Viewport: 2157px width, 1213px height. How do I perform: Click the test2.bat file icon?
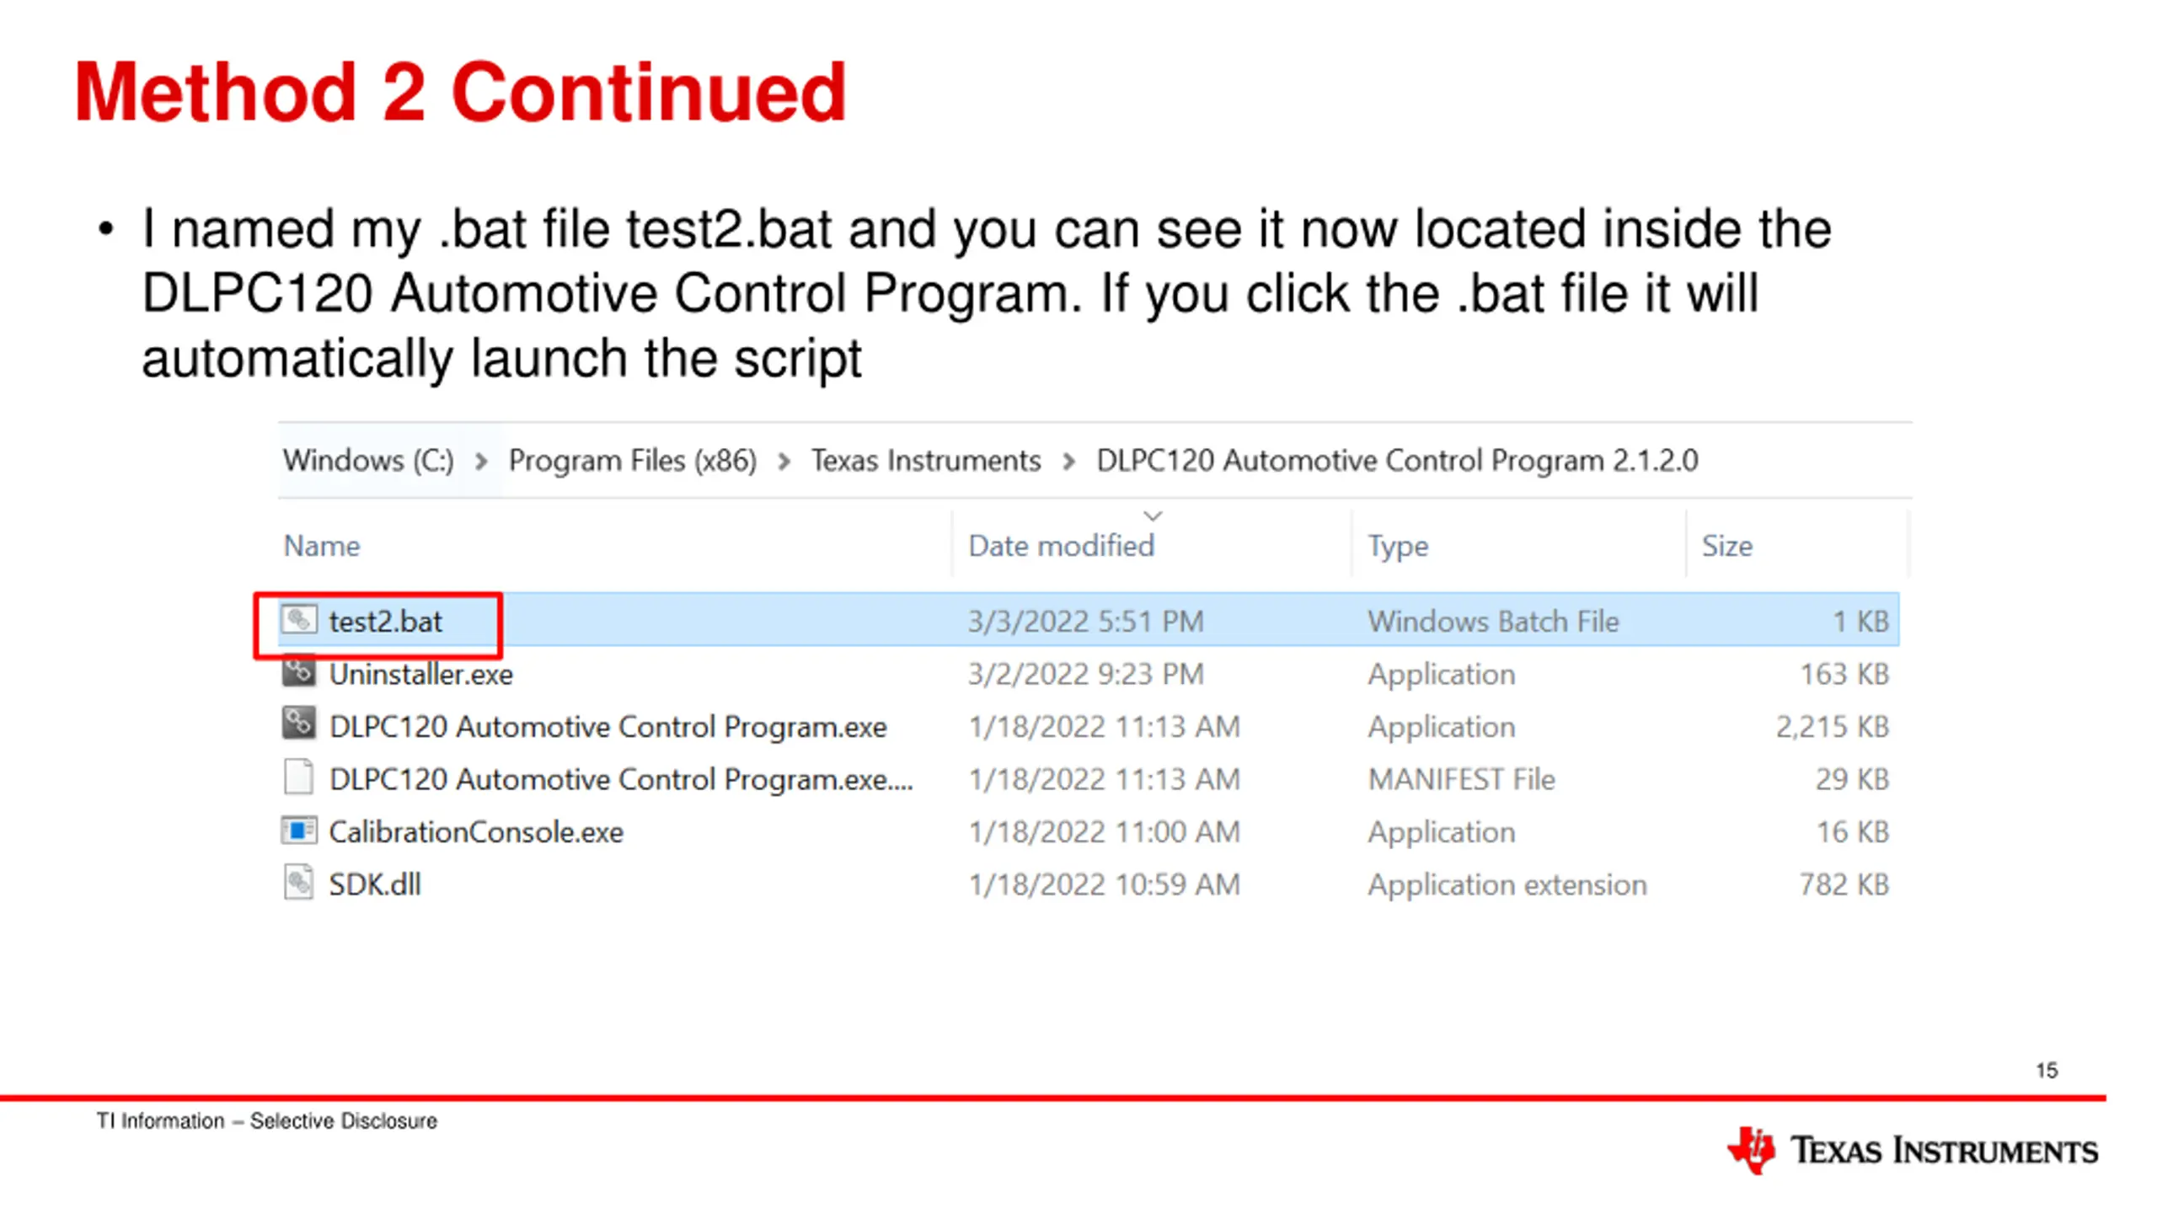[x=299, y=621]
